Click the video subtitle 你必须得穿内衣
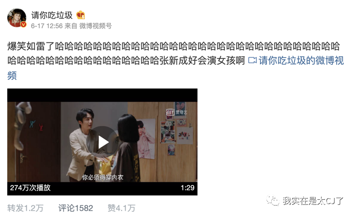This screenshot has width=355, height=216. coord(103,177)
